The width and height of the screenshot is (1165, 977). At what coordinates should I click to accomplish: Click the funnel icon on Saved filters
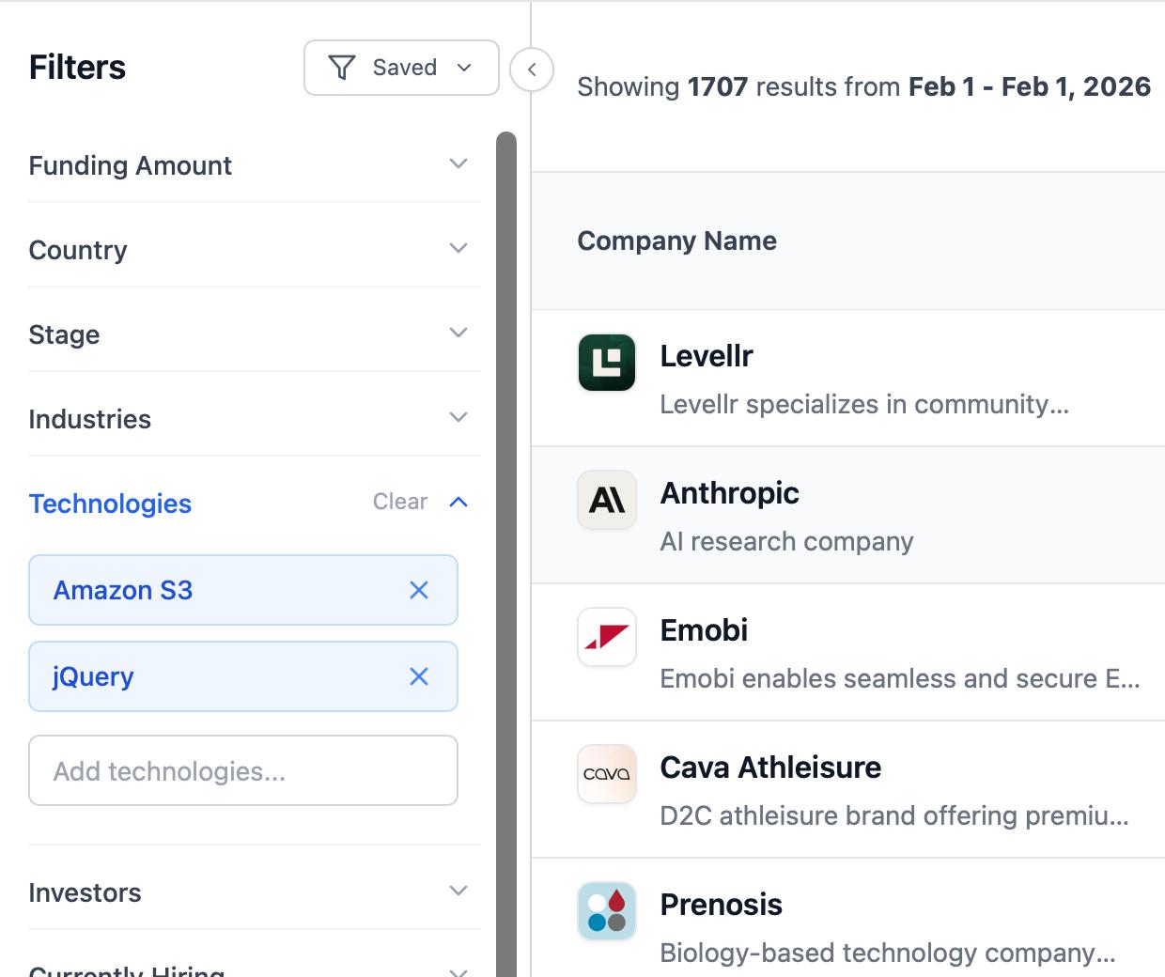pos(342,67)
